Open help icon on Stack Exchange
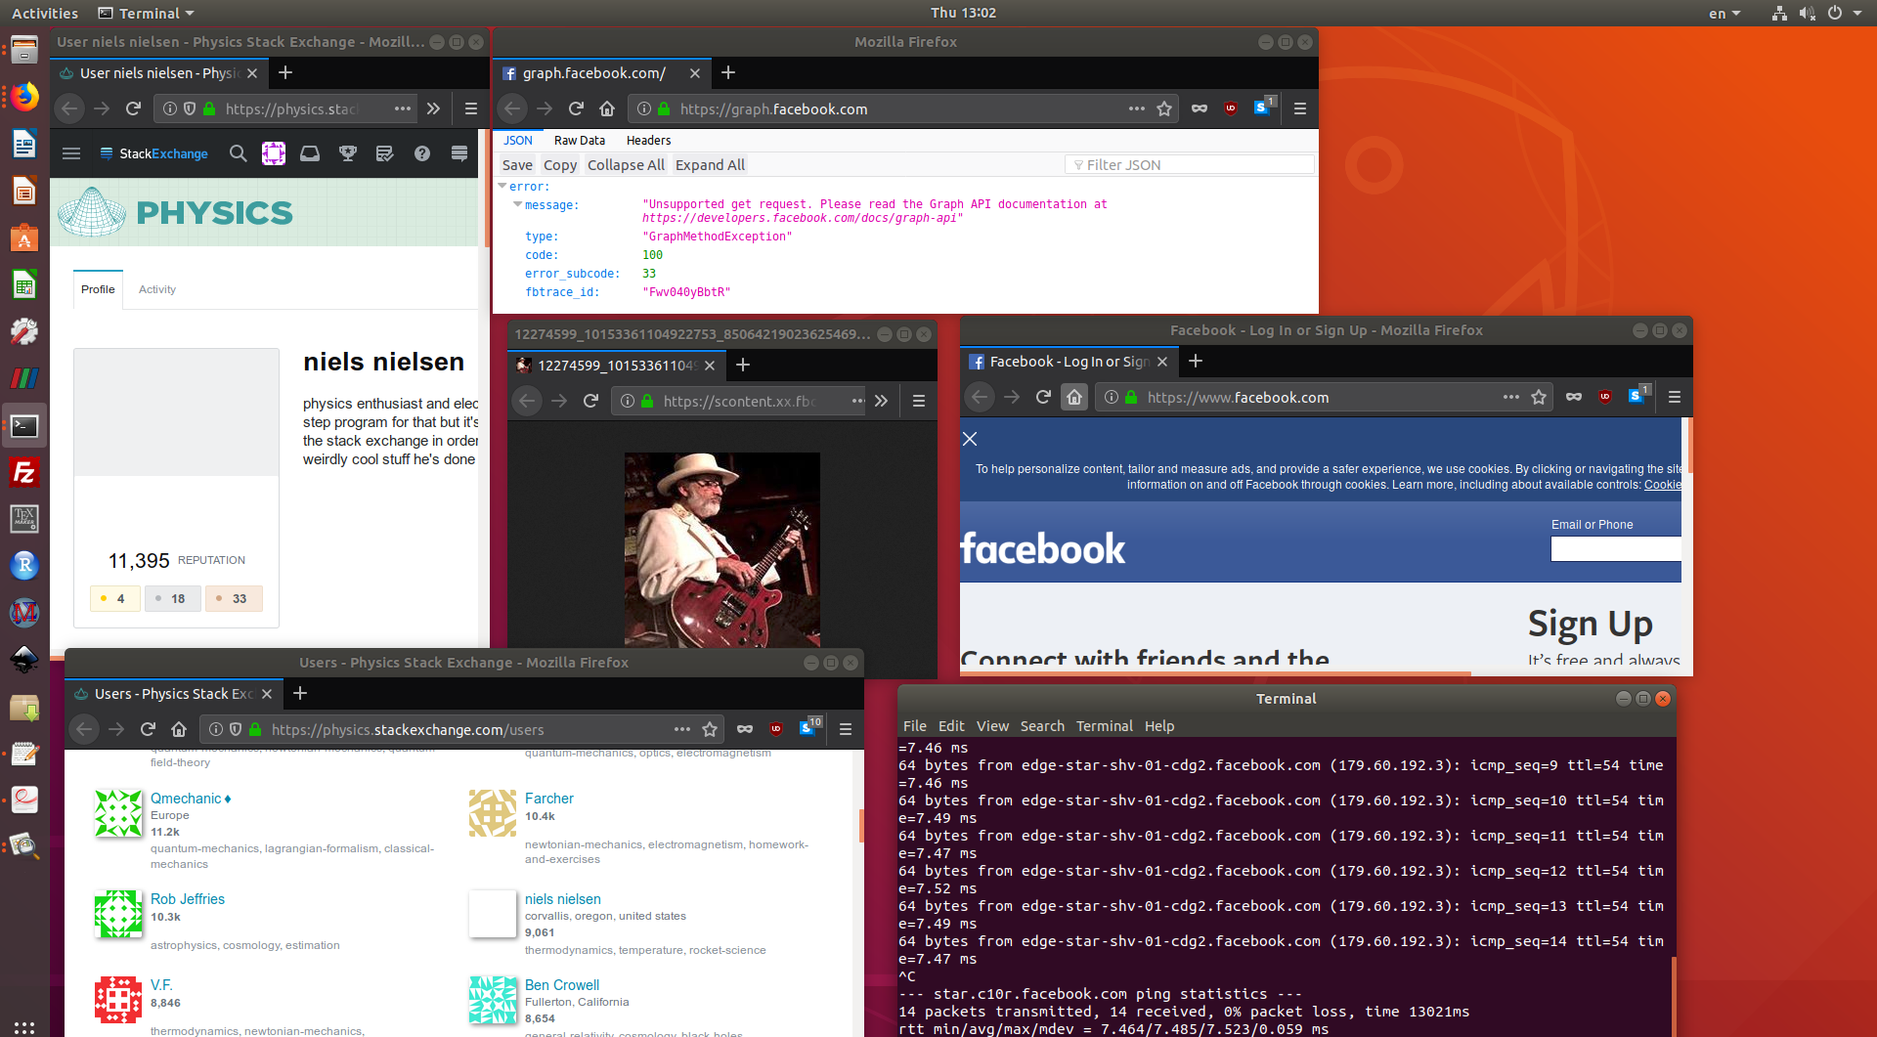1877x1037 pixels. click(421, 153)
